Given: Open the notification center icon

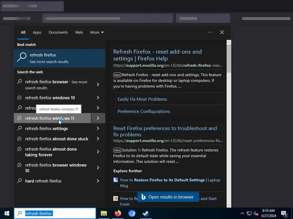Looking at the screenshot, I should (x=284, y=213).
